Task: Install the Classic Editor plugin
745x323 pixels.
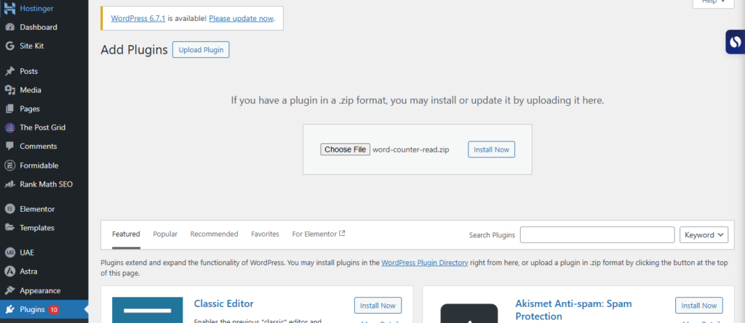Action: [x=378, y=306]
